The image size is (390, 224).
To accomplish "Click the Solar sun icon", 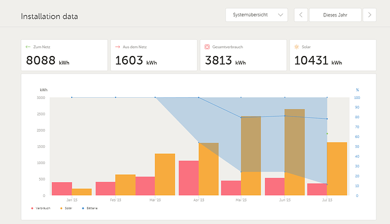I will pyautogui.click(x=297, y=47).
